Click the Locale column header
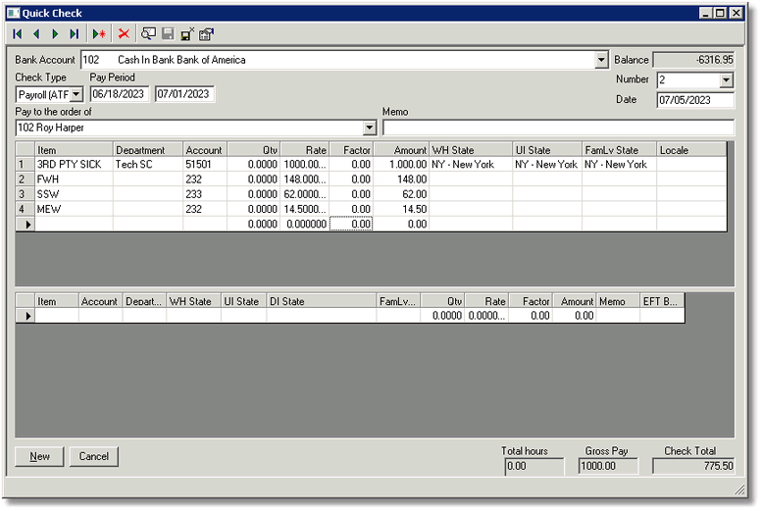This screenshot has height=511, width=761. 691,150
